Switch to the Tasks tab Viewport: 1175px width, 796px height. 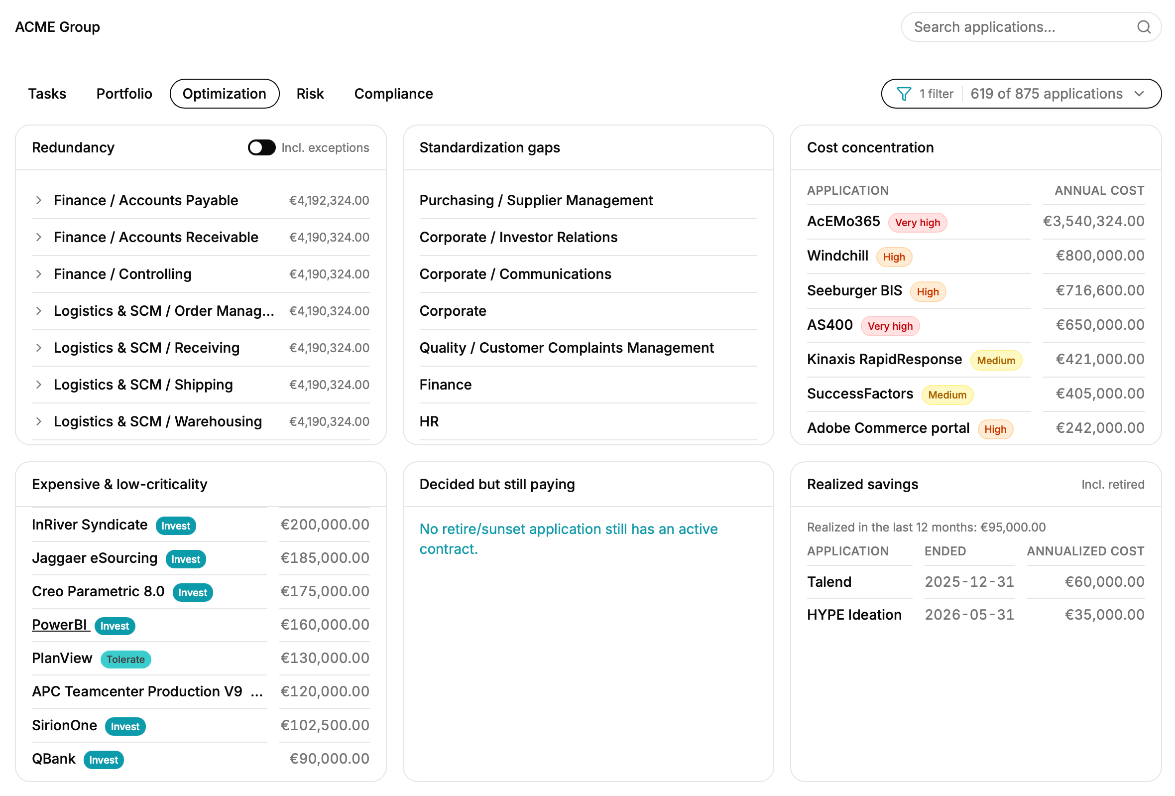click(47, 94)
